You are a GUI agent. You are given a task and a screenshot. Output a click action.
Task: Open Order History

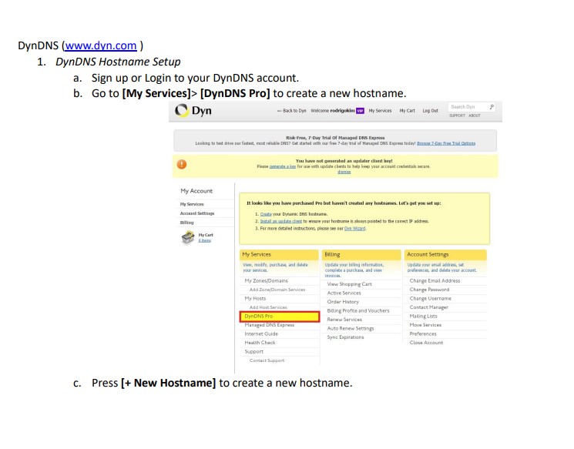pos(343,302)
